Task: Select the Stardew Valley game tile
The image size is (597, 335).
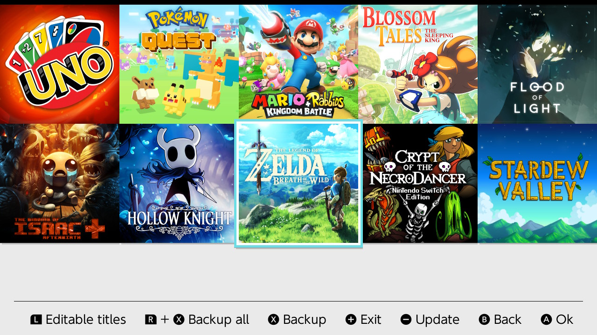Action: [537, 183]
